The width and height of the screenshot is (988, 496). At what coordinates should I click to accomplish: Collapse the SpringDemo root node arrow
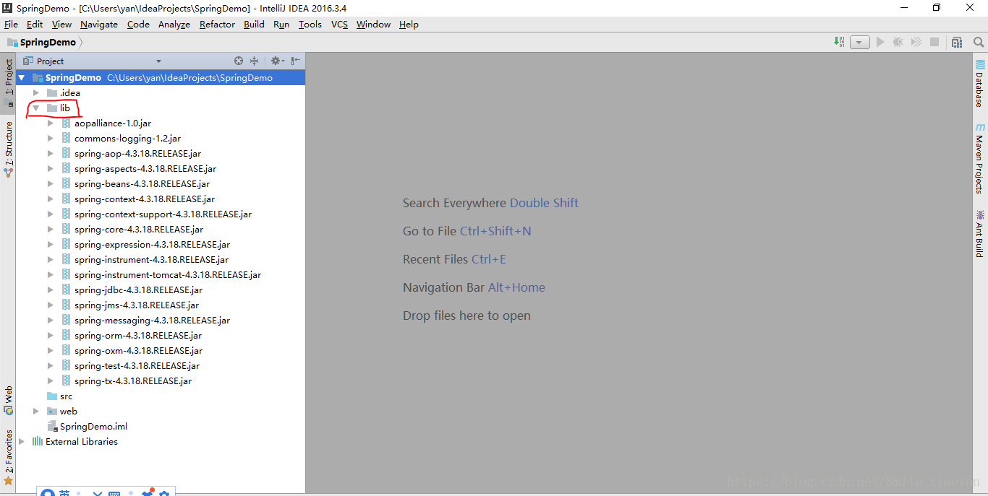[22, 77]
